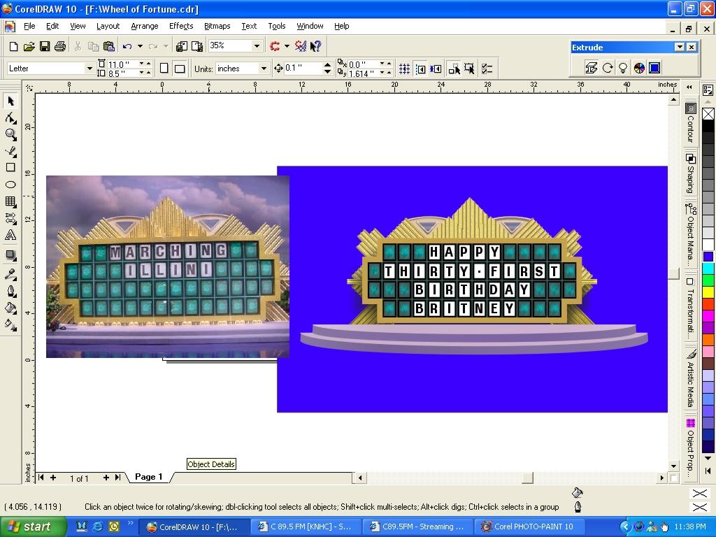Screen dimensions: 716x537
Task: Click the Page 1 tab
Action: 148,477
